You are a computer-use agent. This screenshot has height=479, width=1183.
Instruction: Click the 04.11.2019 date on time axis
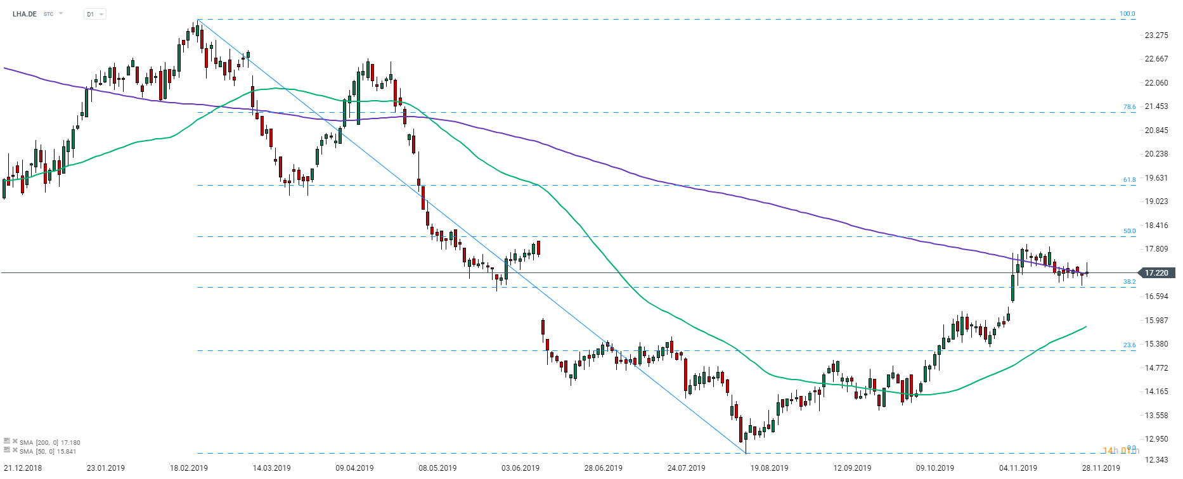pos(1018,468)
